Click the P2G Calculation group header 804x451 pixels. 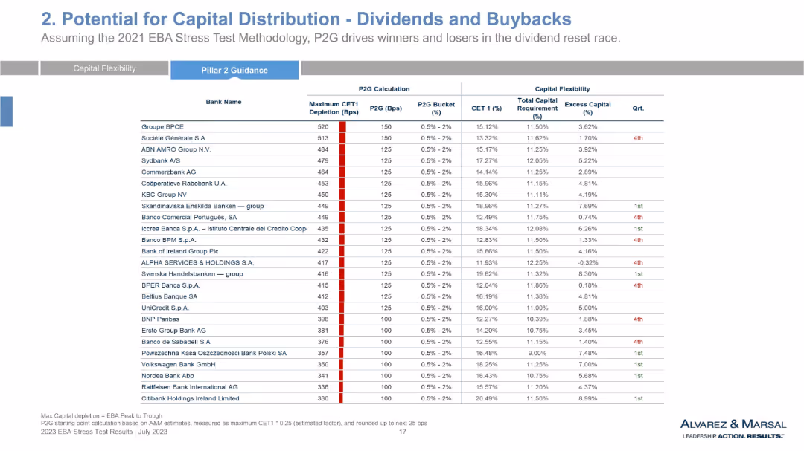click(384, 88)
